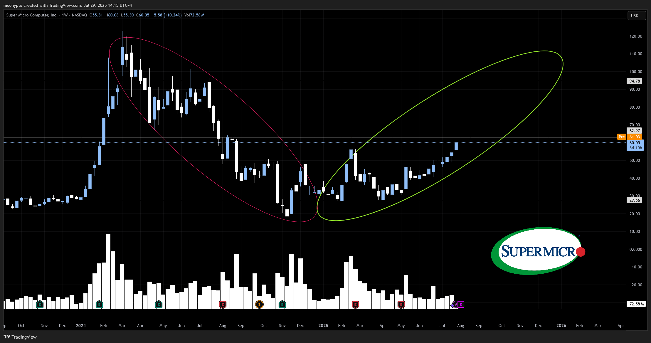Select the 27.66 horizontal line price label
This screenshot has height=343, width=651.
(634, 200)
